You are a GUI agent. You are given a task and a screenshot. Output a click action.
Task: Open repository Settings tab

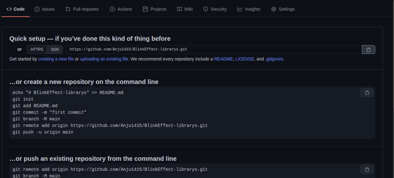[283, 9]
